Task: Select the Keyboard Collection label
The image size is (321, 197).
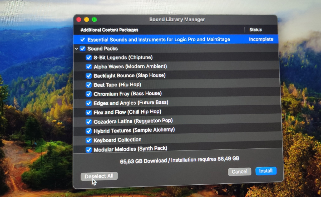Action: pos(117,140)
